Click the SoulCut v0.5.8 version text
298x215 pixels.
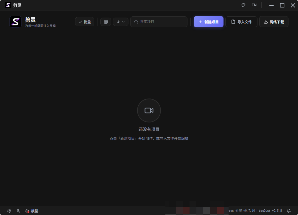[x=270, y=211]
